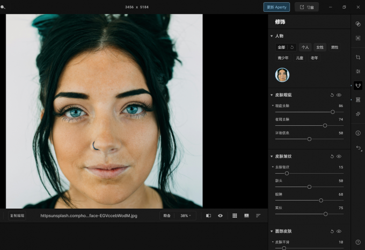
Task: Click the 3456 x 5184 dimensions text
Action: [x=137, y=7]
